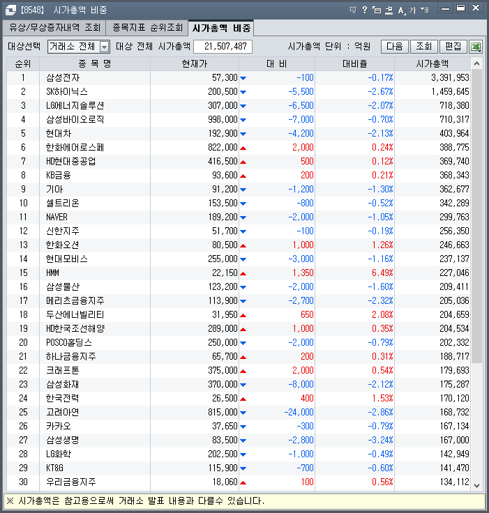The height and width of the screenshot is (513, 489).
Task: Maximize the 시가총액 비중 window
Action: pyautogui.click(x=460, y=8)
